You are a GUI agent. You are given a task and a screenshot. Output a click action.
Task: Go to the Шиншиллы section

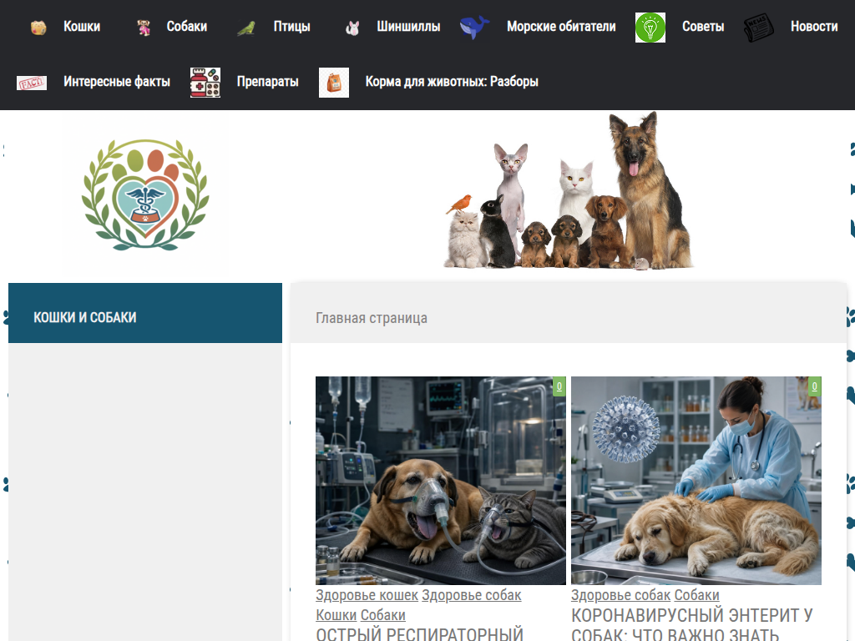(x=408, y=26)
